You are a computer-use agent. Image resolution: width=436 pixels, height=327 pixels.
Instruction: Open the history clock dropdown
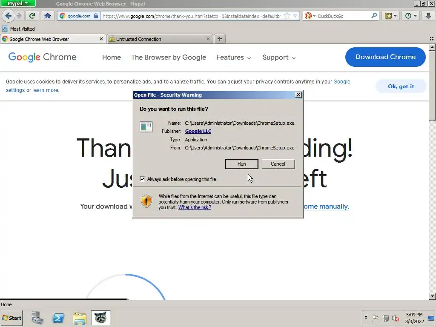(x=411, y=16)
